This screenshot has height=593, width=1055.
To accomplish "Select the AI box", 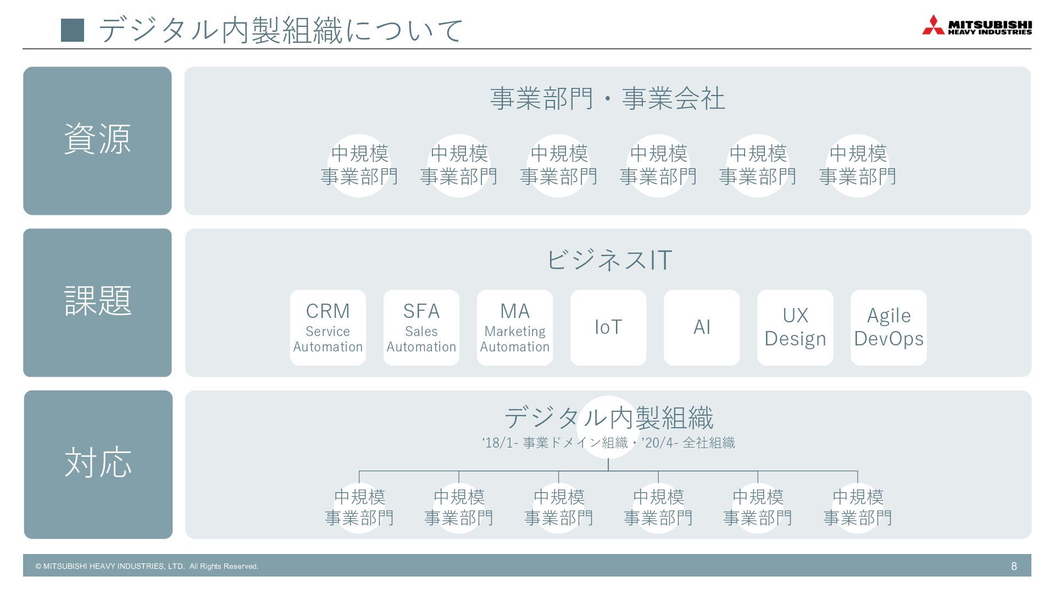I will (x=702, y=328).
